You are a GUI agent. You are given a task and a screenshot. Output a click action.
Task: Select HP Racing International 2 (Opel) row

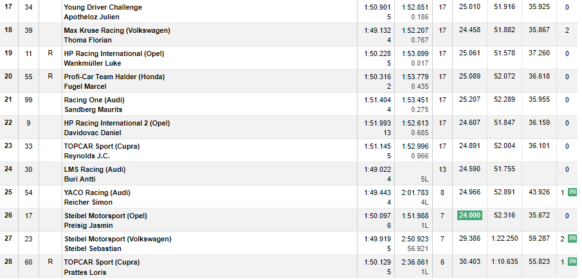(289, 127)
